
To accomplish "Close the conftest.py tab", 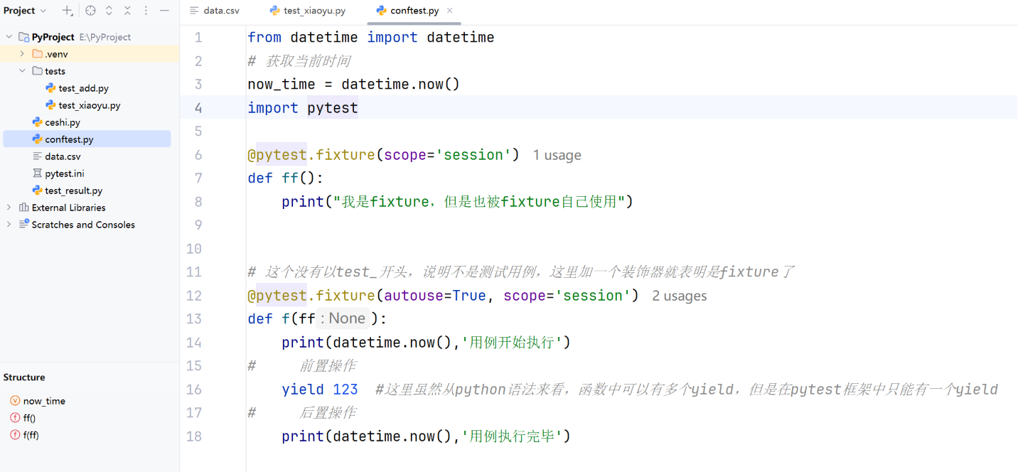I will point(450,11).
